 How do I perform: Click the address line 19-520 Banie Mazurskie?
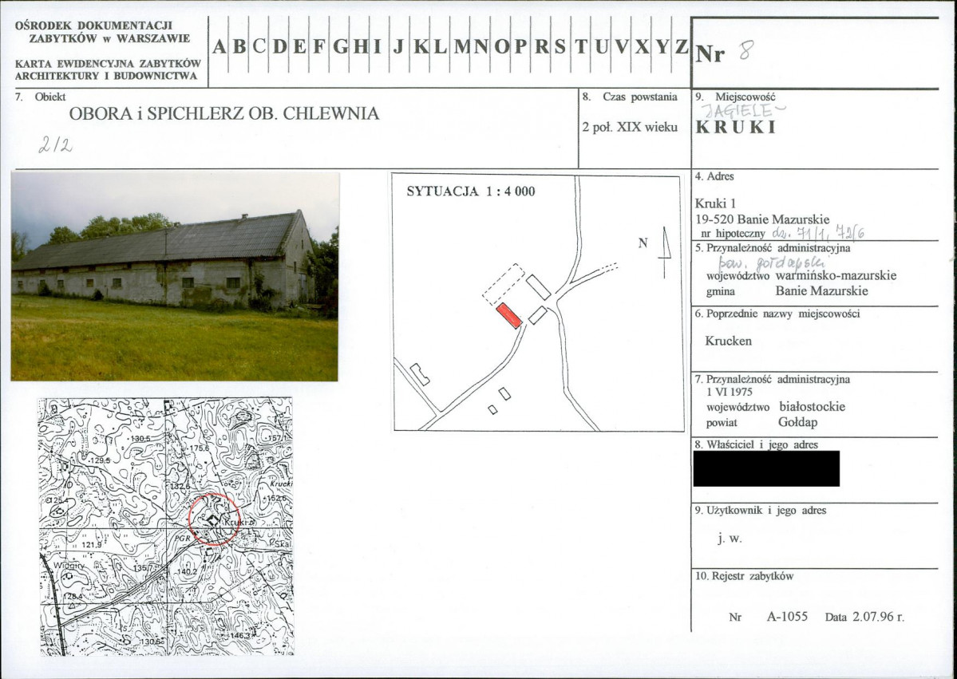click(762, 219)
